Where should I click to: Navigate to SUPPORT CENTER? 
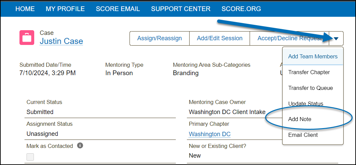point(181,9)
